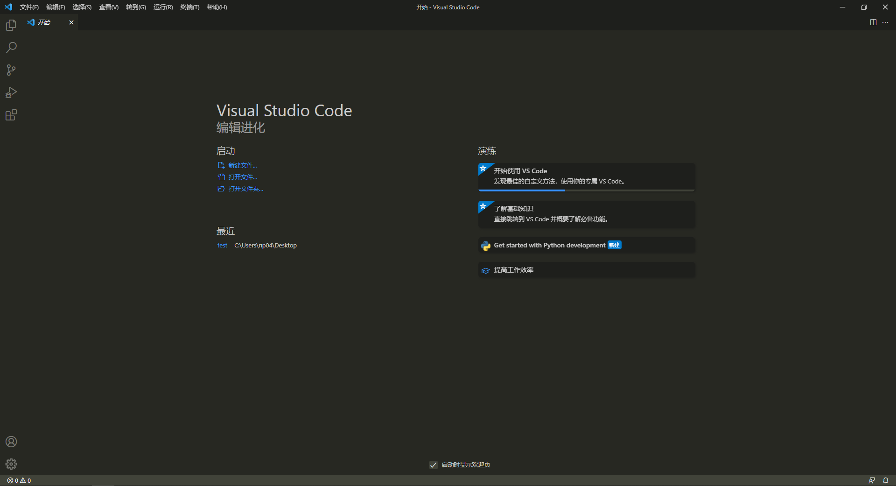Click the open file icon beside 打开文件

coord(221,177)
